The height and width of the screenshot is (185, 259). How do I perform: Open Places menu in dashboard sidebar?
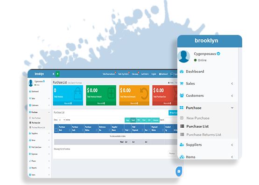[x=39, y=161]
